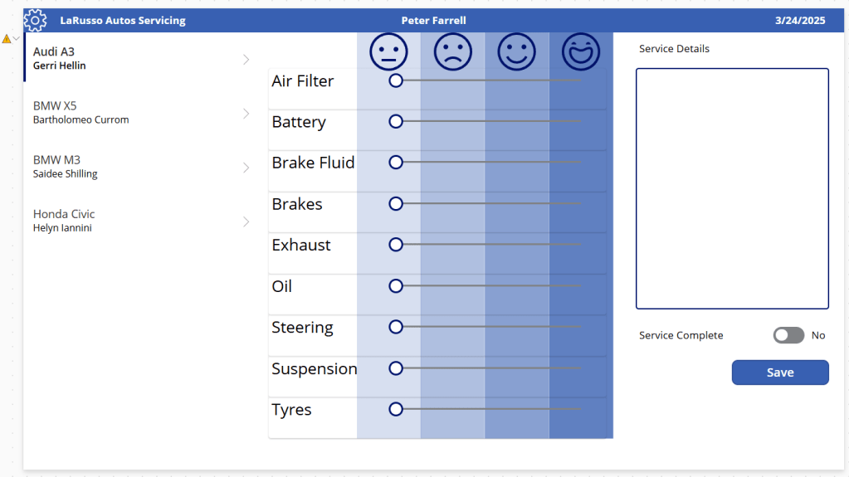This screenshot has width=849, height=477.
Task: Open the settings gear icon
Action: (x=35, y=20)
